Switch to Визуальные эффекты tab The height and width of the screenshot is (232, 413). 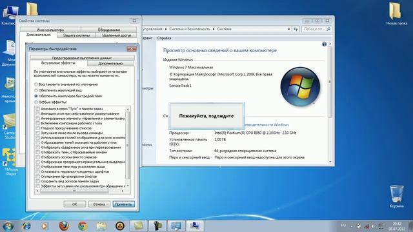coord(58,63)
